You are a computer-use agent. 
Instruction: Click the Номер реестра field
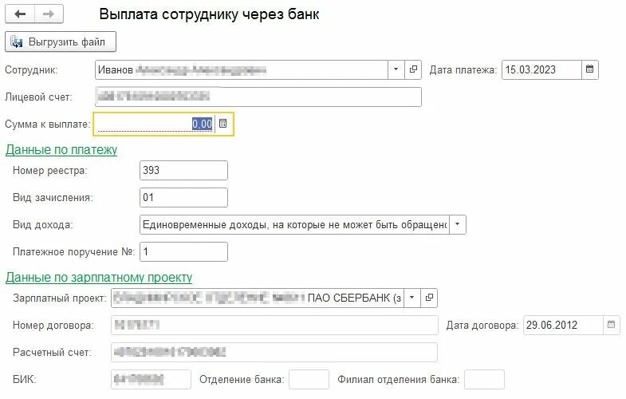coord(183,171)
